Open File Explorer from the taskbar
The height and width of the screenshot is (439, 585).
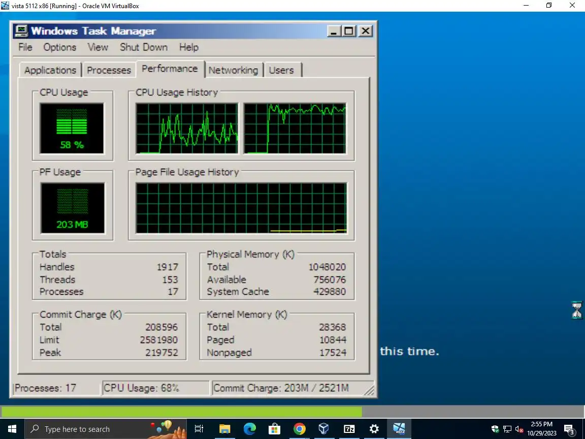(224, 429)
